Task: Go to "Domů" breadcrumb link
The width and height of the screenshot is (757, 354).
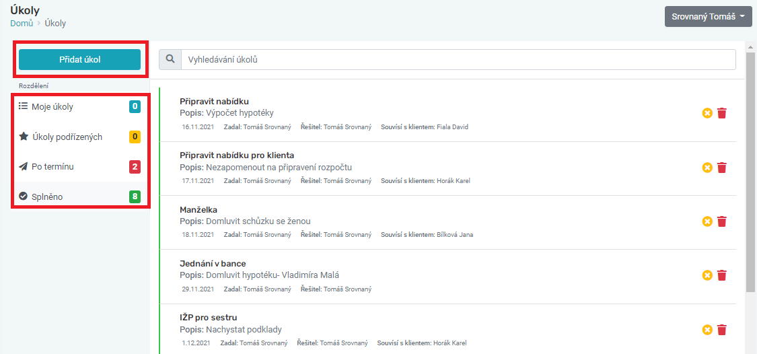Action: click(x=22, y=23)
